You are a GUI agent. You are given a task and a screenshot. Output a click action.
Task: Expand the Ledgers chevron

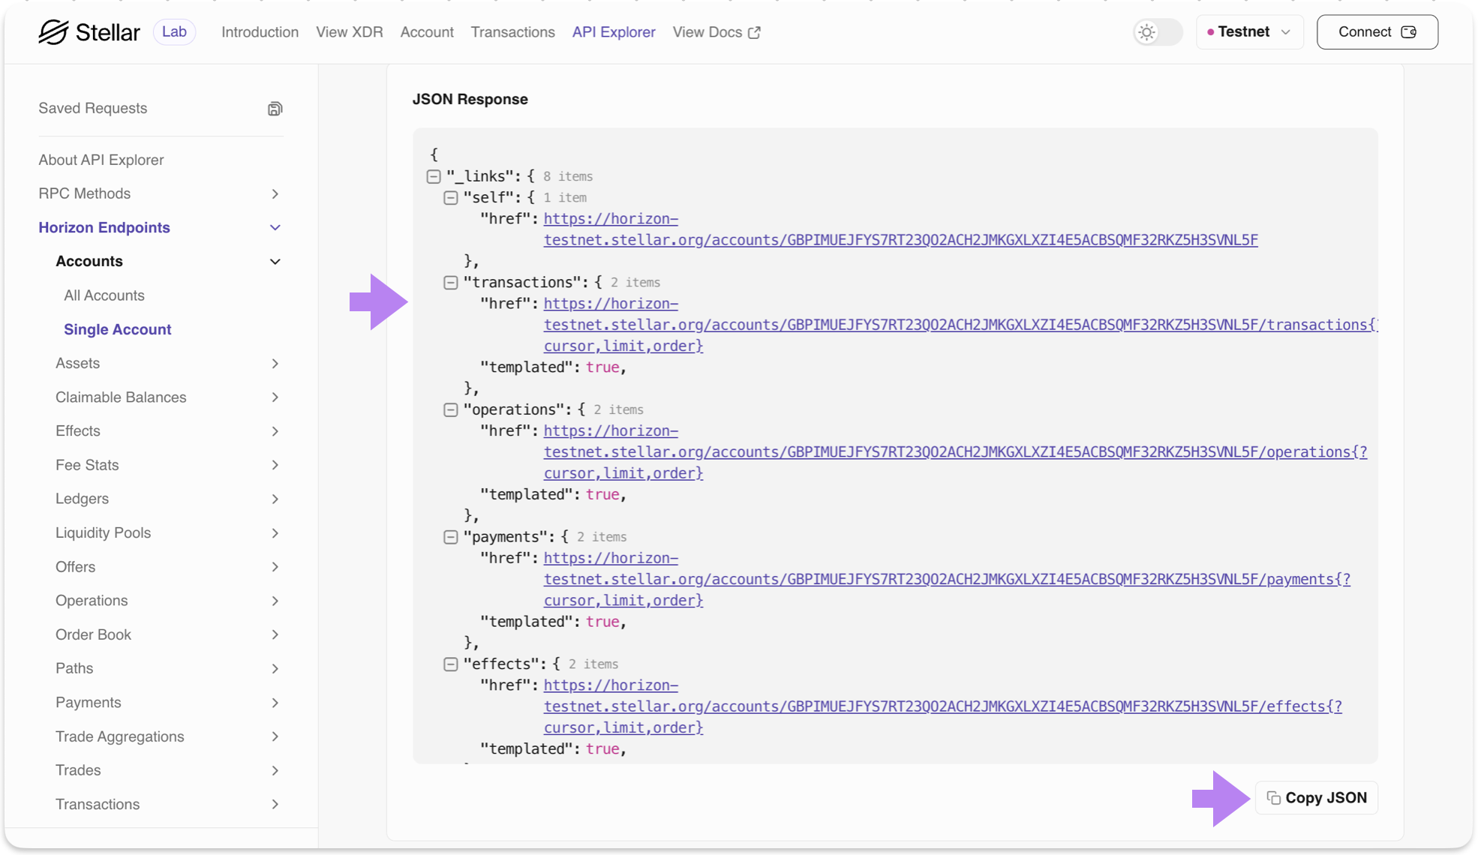pyautogui.click(x=275, y=499)
